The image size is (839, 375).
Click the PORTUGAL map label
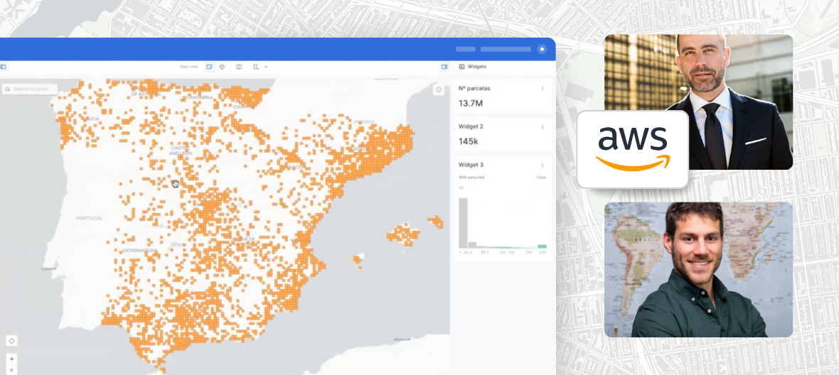pyautogui.click(x=90, y=218)
